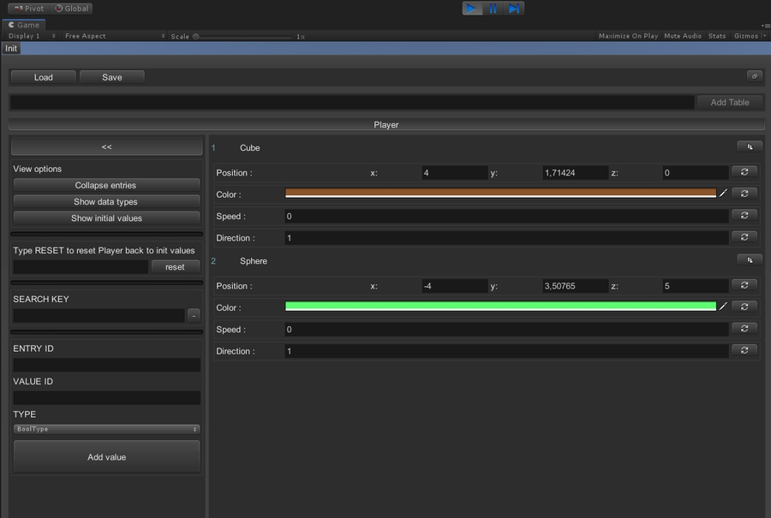Click the green color bar of the Sphere
Screen dimensions: 771x518
click(501, 306)
